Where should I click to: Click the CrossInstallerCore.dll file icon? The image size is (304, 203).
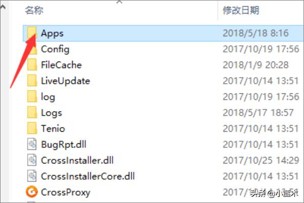pos(32,176)
